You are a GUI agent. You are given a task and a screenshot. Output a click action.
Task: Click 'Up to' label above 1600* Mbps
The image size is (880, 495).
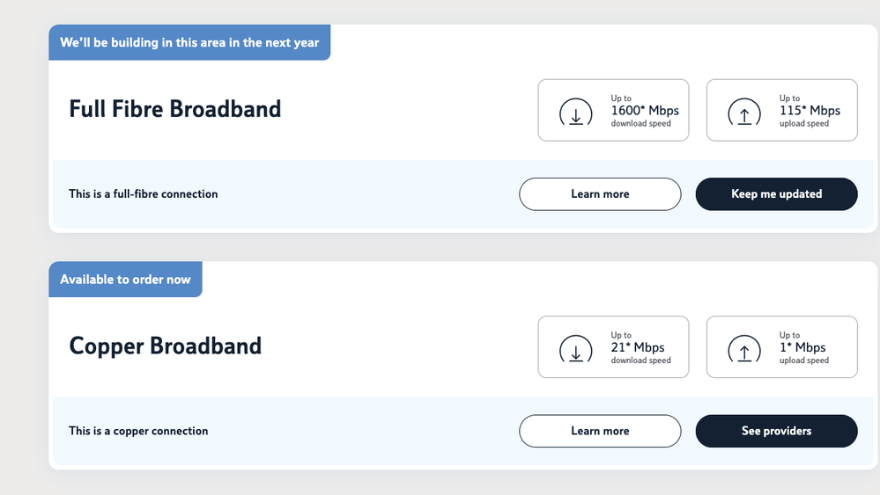tap(621, 98)
